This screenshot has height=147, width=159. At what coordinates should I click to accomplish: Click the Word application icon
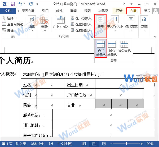coord(5,4)
